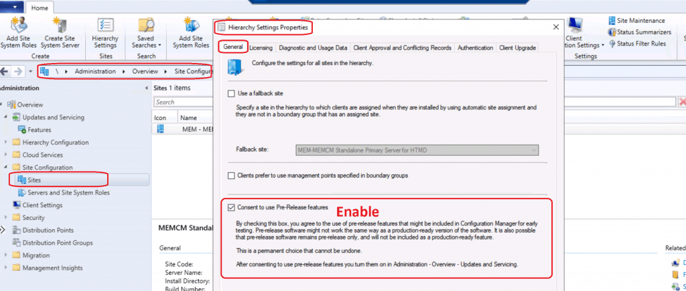
Task: Click Add Site System Roles ribbon icon
Action: click(x=18, y=33)
